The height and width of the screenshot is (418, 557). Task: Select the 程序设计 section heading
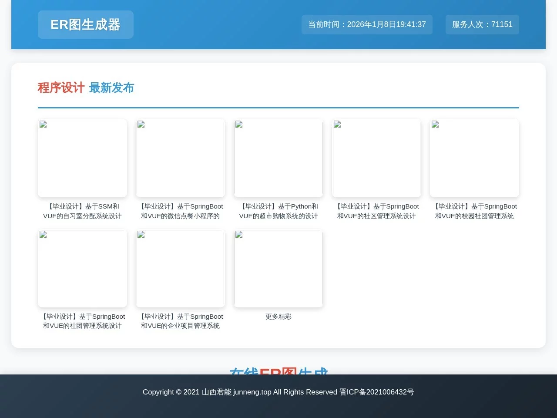click(x=61, y=88)
